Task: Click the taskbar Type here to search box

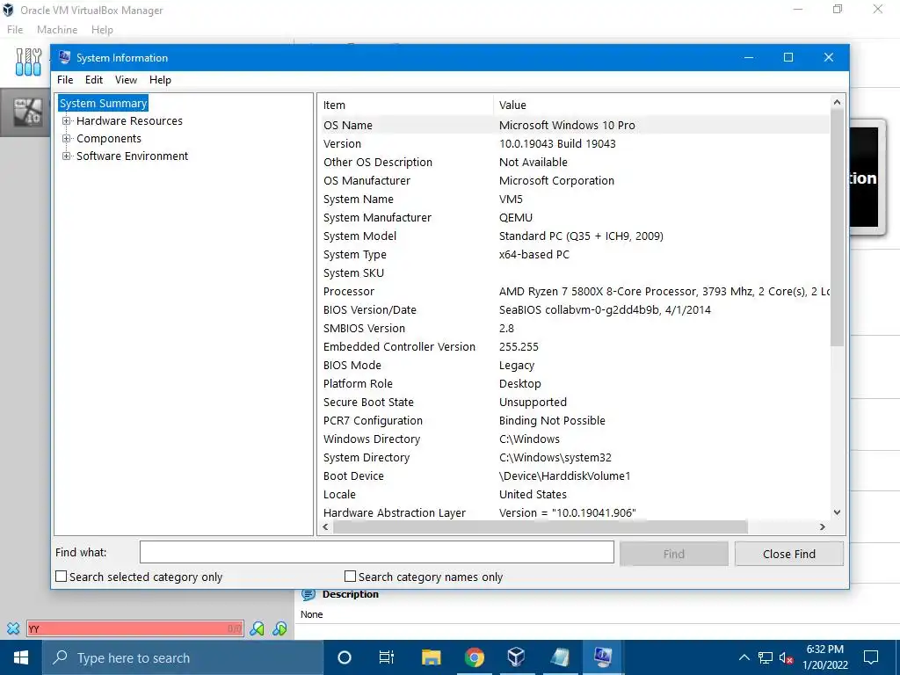Action: (x=183, y=657)
